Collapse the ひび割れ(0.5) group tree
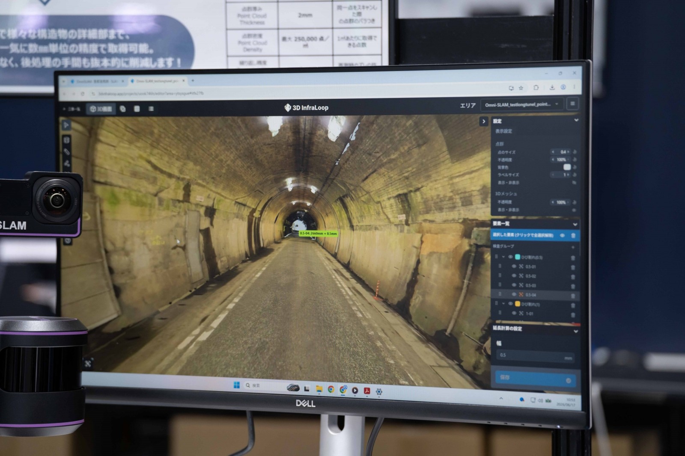This screenshot has height=456, width=685. (x=503, y=257)
